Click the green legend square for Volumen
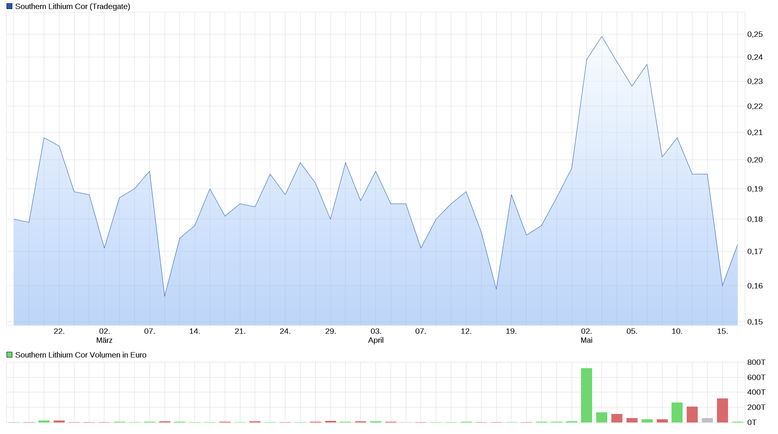Viewport: 778px width, 434px height. 9,355
